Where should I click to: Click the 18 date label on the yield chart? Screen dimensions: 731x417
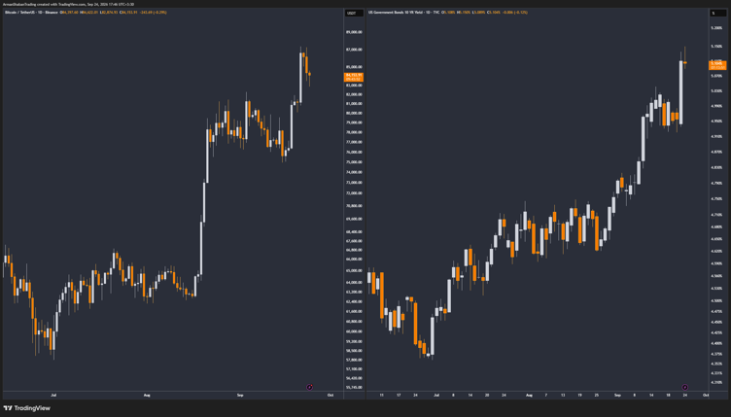[x=668, y=395]
